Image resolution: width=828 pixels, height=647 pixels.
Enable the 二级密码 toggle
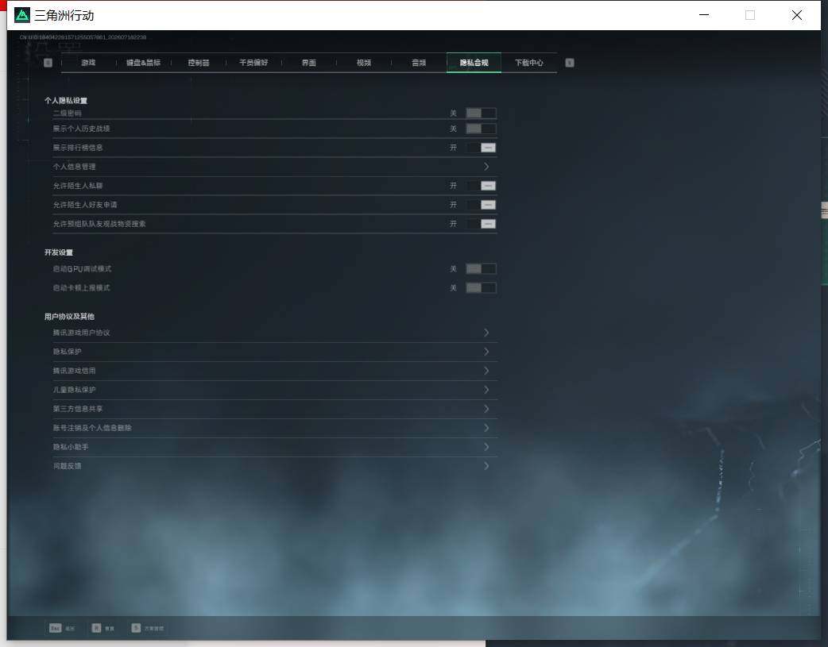coord(481,113)
